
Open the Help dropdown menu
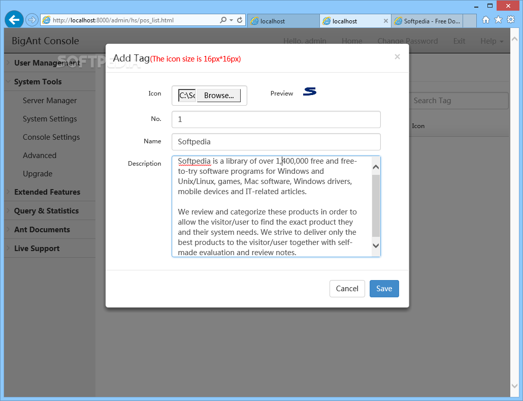coord(492,41)
